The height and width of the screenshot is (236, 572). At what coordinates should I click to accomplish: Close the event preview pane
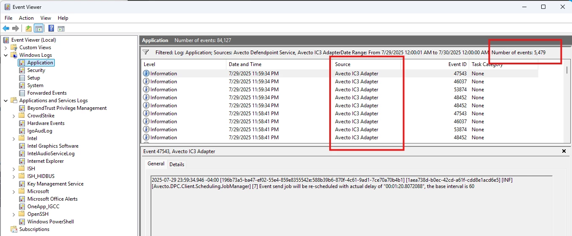[x=564, y=151]
